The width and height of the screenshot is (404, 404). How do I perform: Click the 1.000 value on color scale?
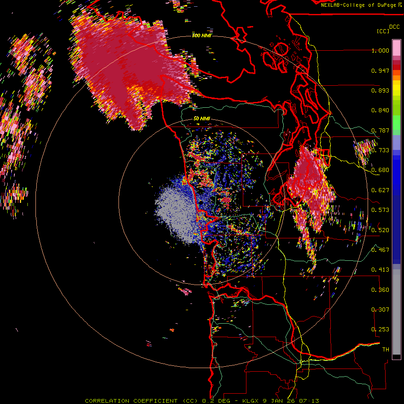pos(380,50)
